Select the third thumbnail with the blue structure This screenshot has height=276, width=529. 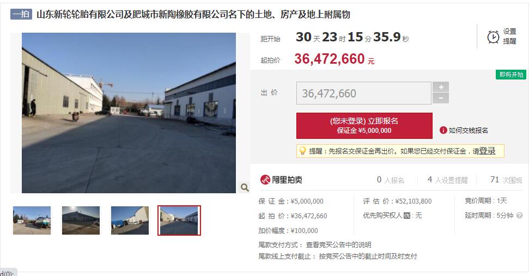click(x=130, y=220)
